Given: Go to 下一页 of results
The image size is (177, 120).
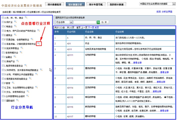Looking at the screenshot, I should [91, 27].
